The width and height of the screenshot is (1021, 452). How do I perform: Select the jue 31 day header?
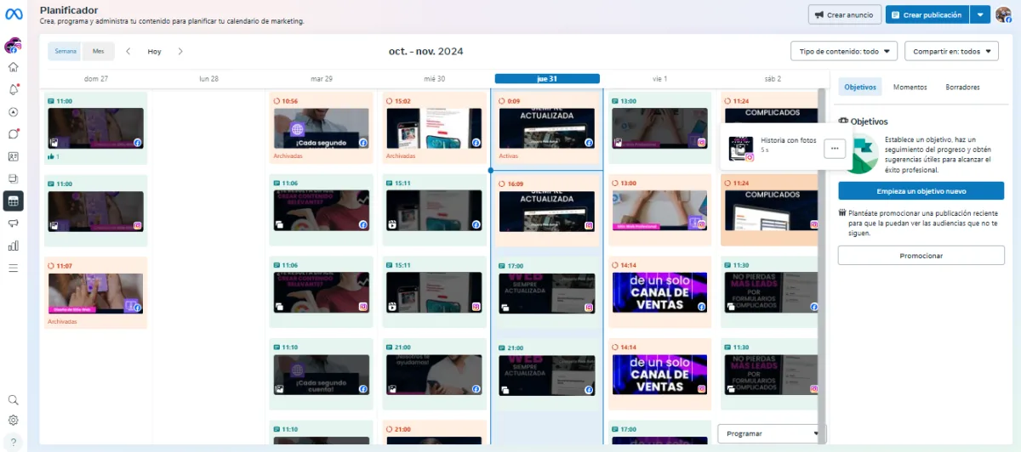coord(547,78)
